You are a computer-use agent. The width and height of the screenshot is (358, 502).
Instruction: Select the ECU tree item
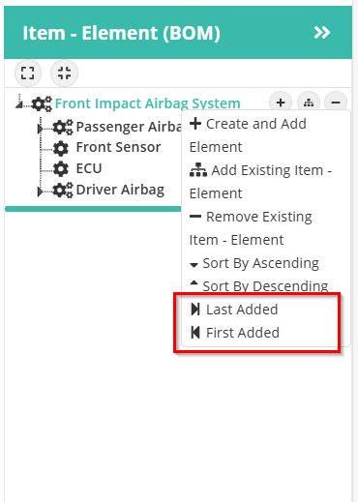point(89,168)
